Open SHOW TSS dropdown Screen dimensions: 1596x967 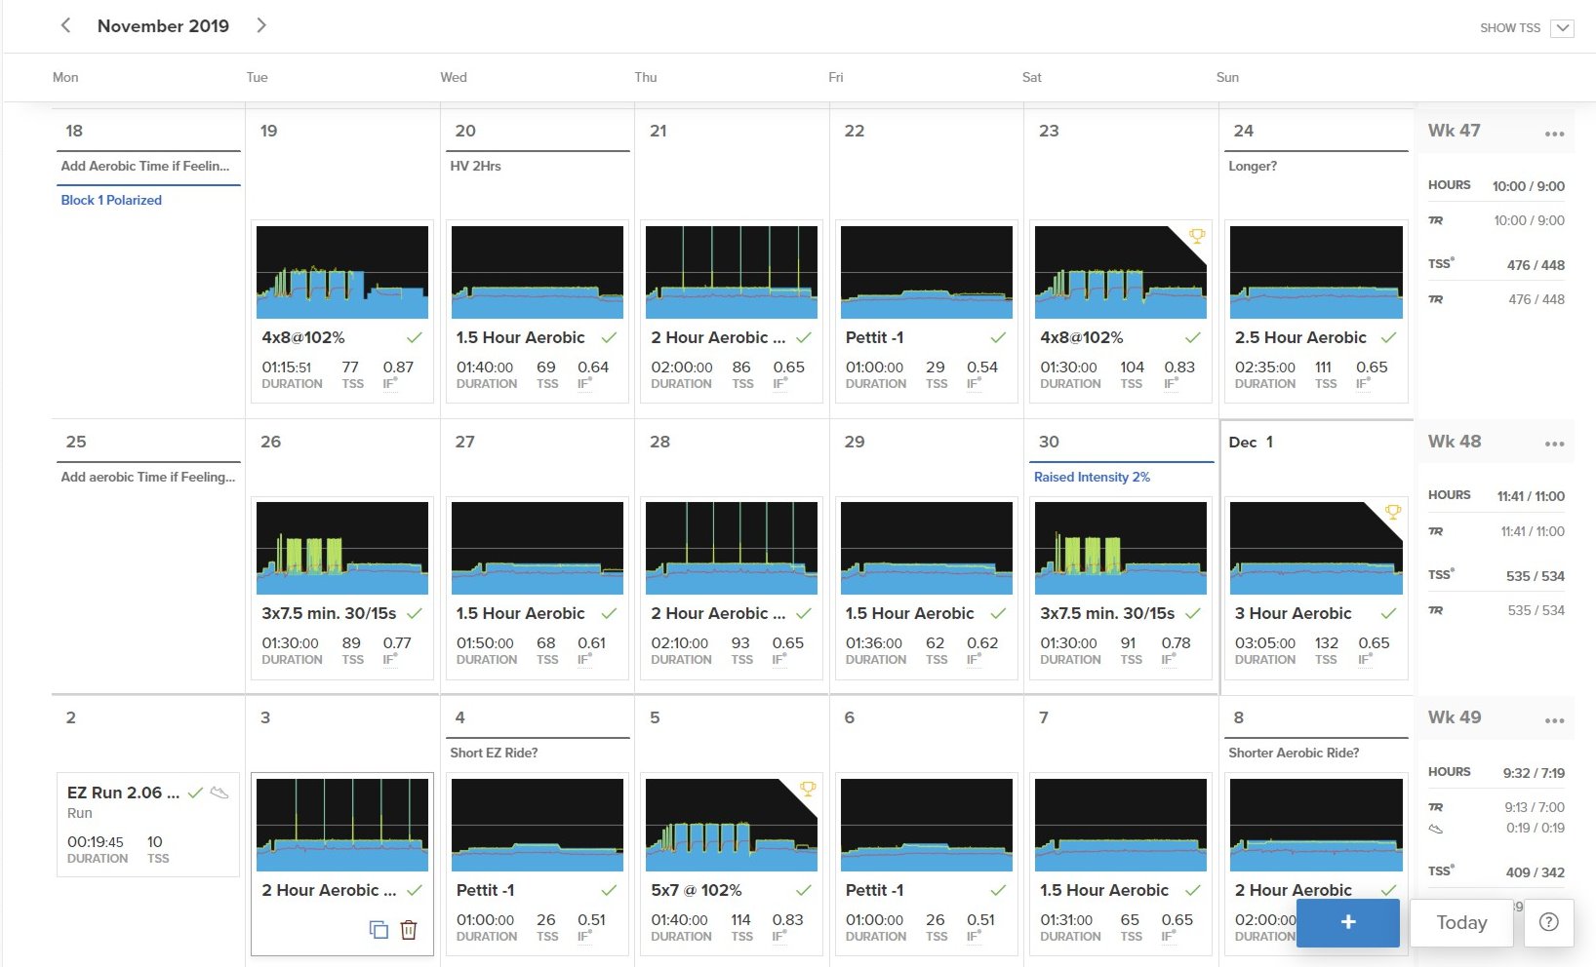(x=1563, y=28)
